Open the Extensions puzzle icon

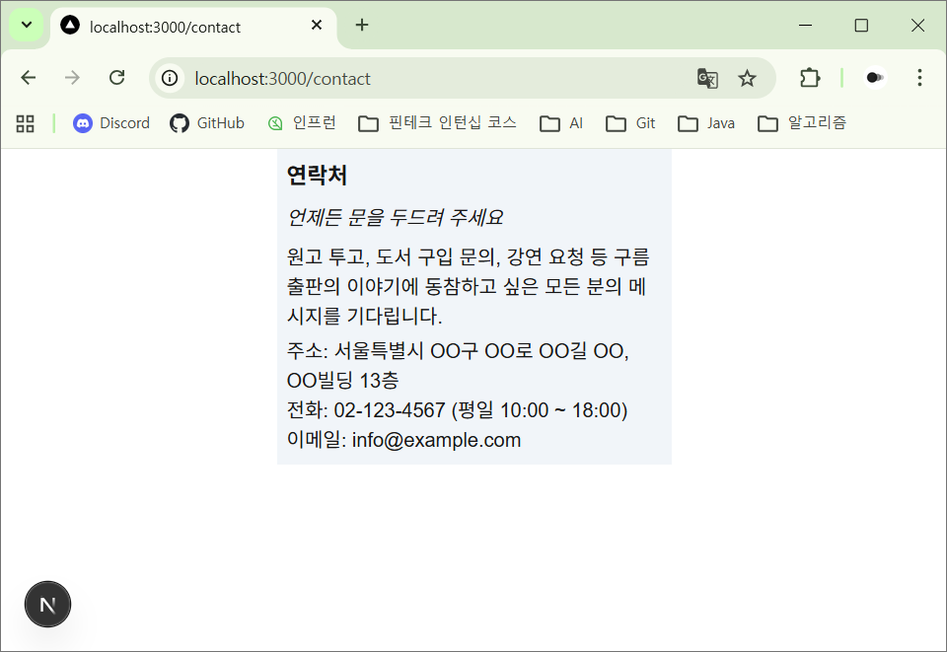(x=810, y=78)
